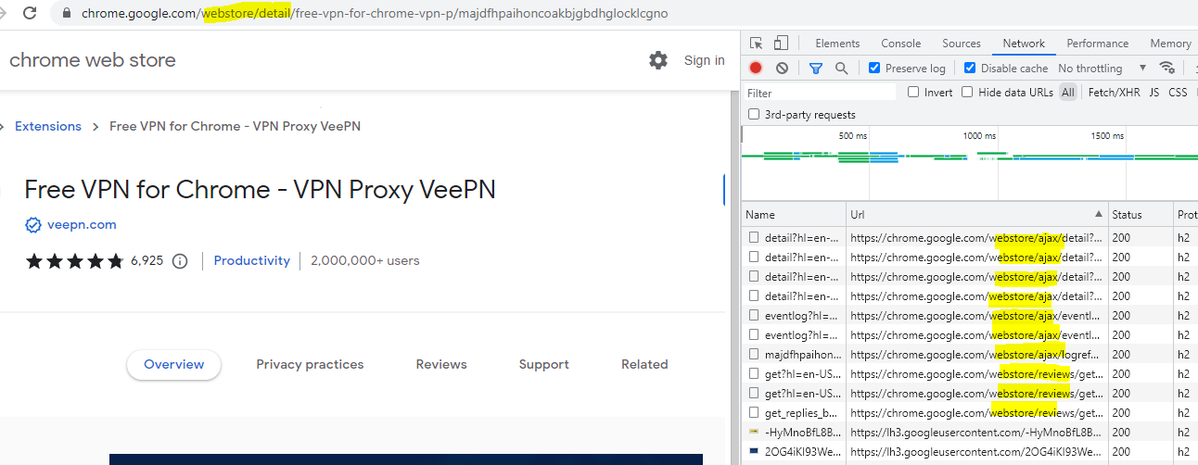Click the 6,925 ratings count
This screenshot has width=1198, height=465.
click(147, 261)
